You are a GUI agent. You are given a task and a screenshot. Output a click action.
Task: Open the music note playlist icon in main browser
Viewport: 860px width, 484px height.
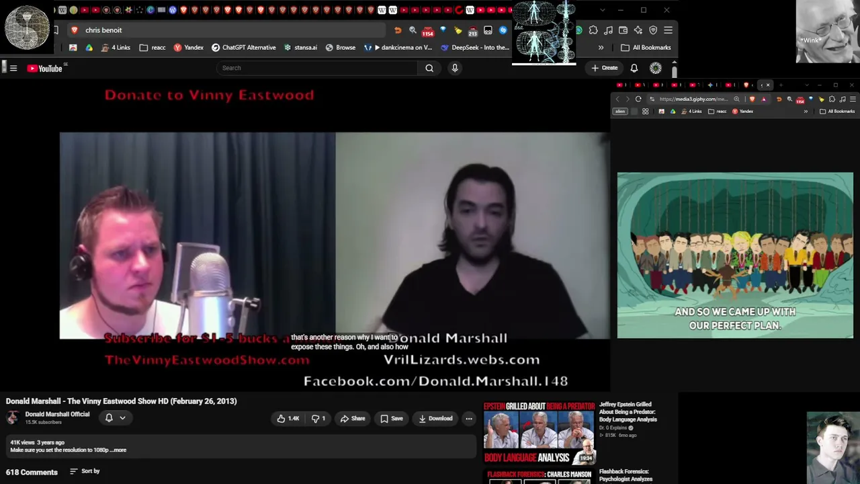(x=608, y=30)
